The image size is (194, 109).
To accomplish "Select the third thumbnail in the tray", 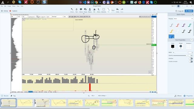I will (x=42, y=103).
